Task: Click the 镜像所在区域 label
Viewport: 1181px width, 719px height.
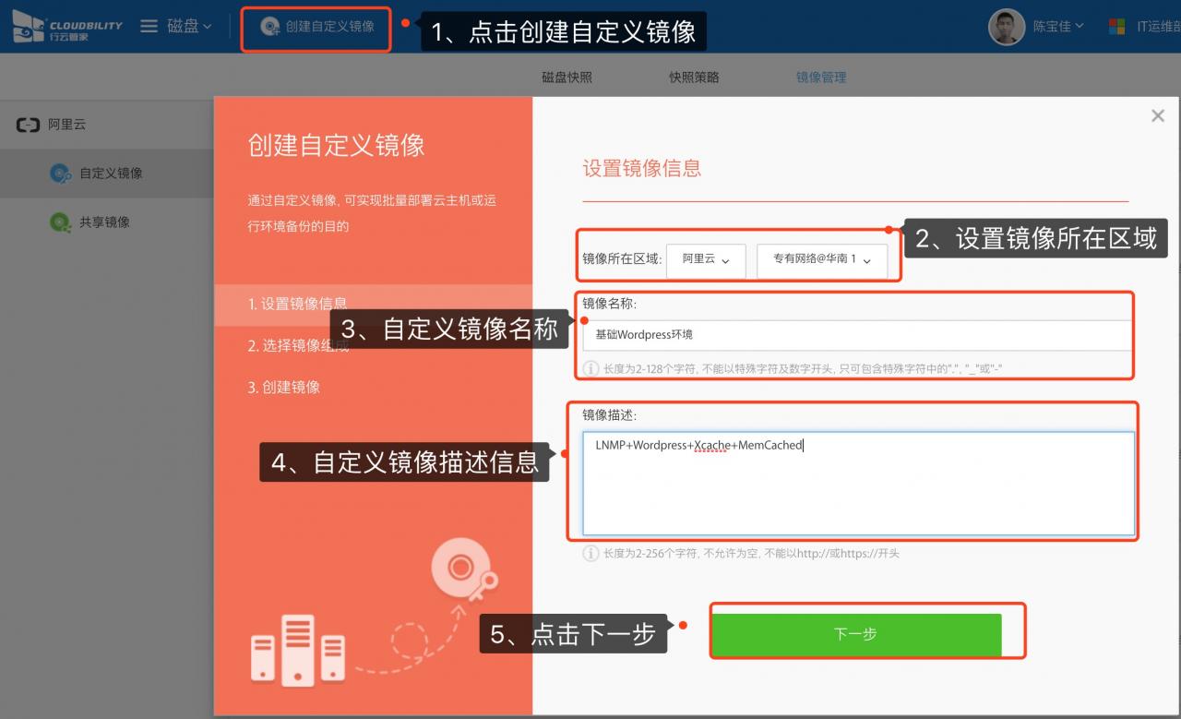Action: 622,259
